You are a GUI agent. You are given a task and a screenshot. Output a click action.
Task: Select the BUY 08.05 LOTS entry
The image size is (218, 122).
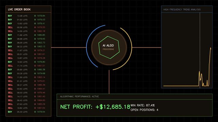coord(27,43)
